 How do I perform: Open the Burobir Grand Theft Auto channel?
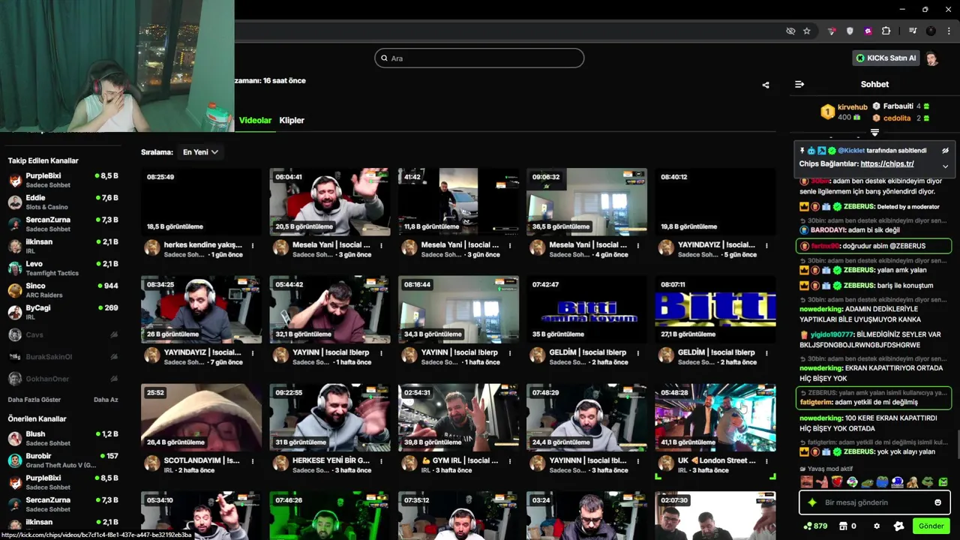click(63, 460)
